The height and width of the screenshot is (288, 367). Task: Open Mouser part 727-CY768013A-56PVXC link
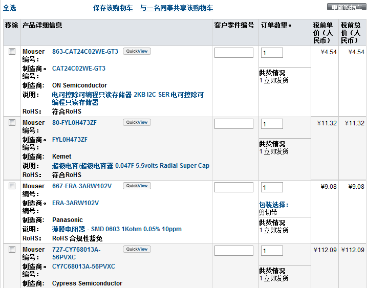click(x=76, y=253)
